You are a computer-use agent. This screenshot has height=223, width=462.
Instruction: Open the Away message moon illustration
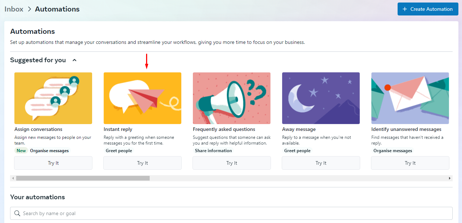321,98
